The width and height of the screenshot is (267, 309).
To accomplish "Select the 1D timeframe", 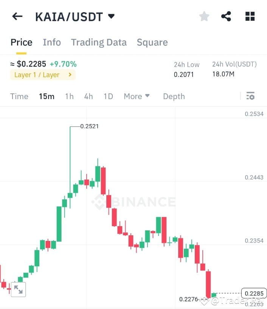I will point(108,96).
